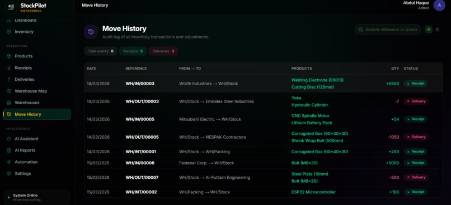Click the Move History clock icon in sidebar
Image resolution: width=451 pixels, height=205 pixels.
point(9,114)
